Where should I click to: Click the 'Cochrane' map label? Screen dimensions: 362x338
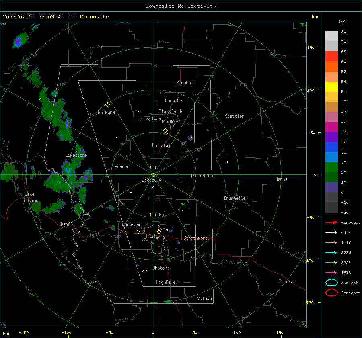click(x=132, y=225)
